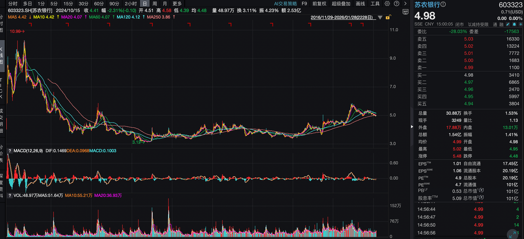Open the K线图 left sidebar tab
Screen dimensions: 524x239
[x=1, y=55]
